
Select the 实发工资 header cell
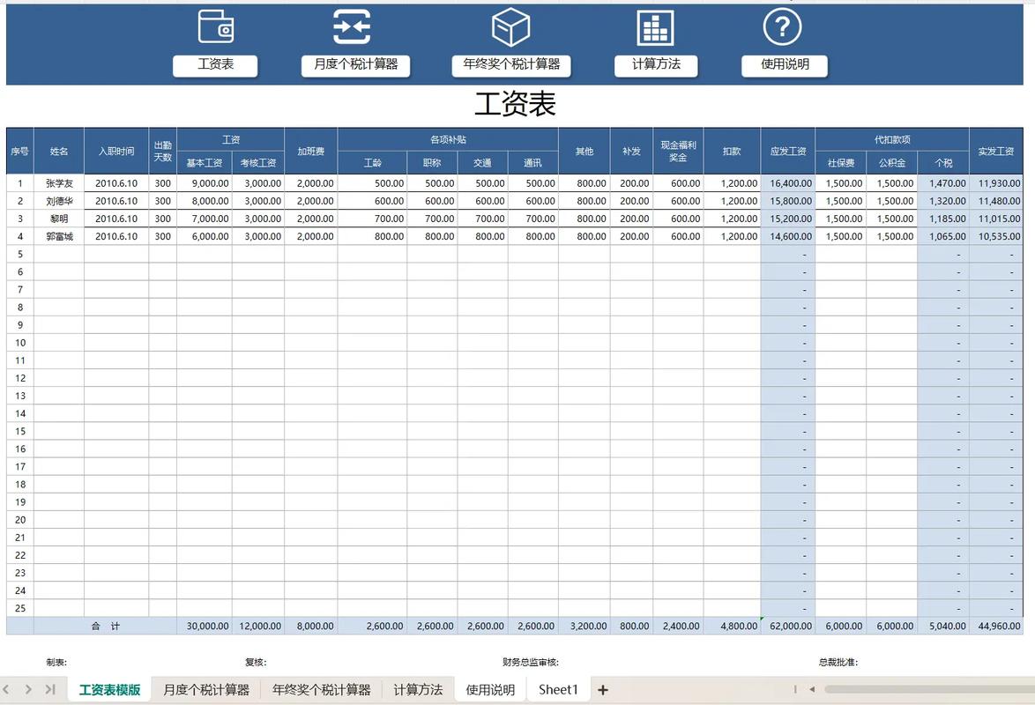[x=996, y=152]
